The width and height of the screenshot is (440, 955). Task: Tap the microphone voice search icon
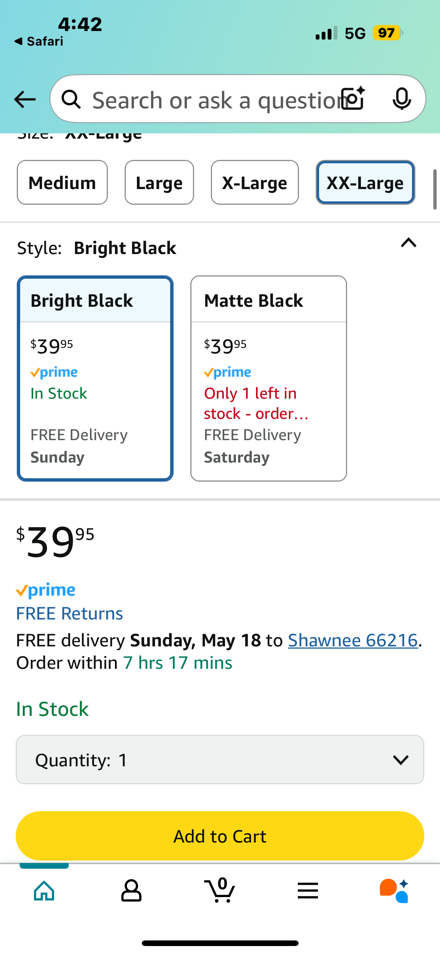pyautogui.click(x=402, y=99)
